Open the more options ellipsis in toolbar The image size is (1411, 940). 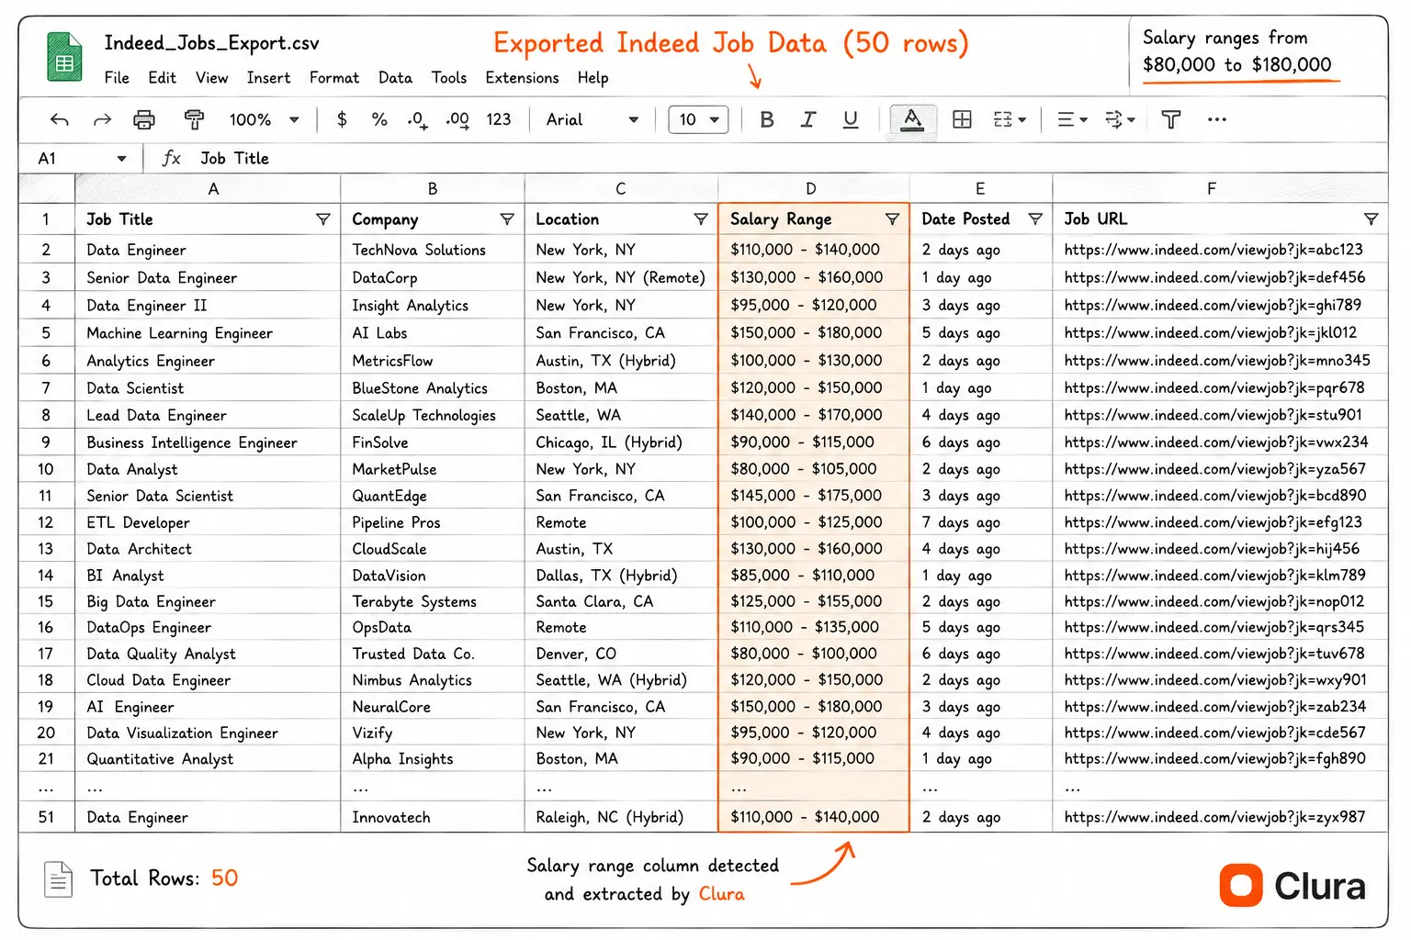tap(1217, 119)
